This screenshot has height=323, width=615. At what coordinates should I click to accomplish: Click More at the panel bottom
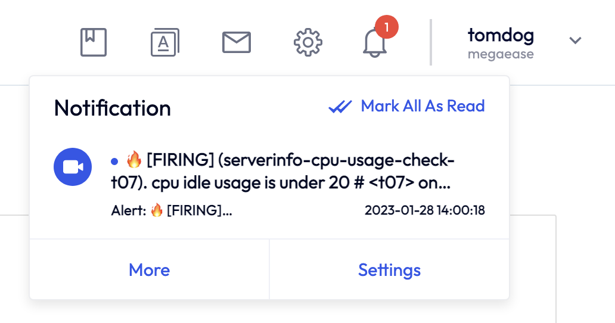[150, 270]
